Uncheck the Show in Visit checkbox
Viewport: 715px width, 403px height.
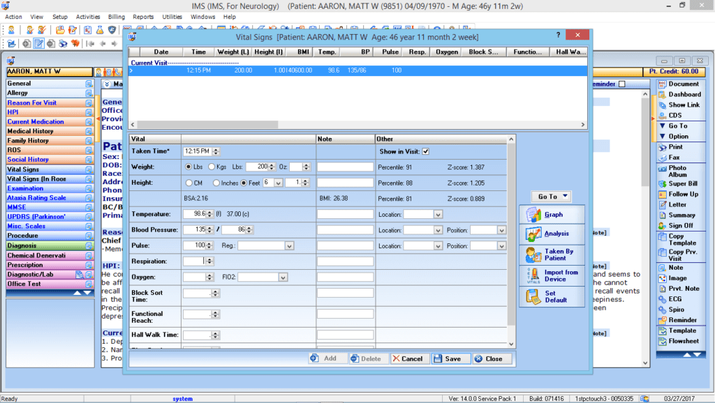pos(425,151)
